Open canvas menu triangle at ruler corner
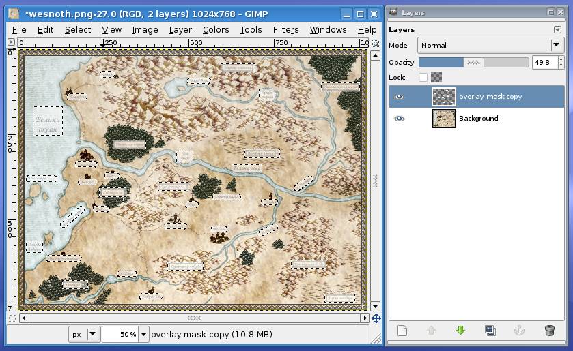 12,42
